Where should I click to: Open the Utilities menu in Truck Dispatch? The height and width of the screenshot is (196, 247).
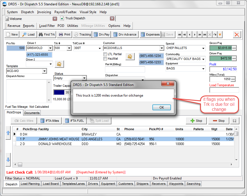click(72, 25)
